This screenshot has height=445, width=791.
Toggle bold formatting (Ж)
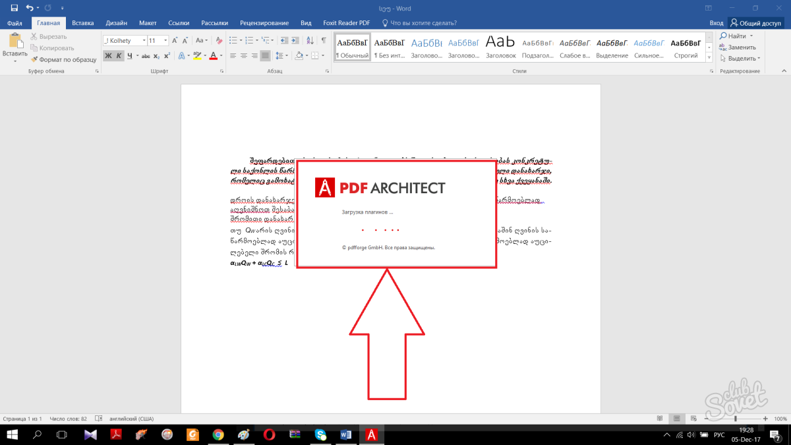point(108,56)
